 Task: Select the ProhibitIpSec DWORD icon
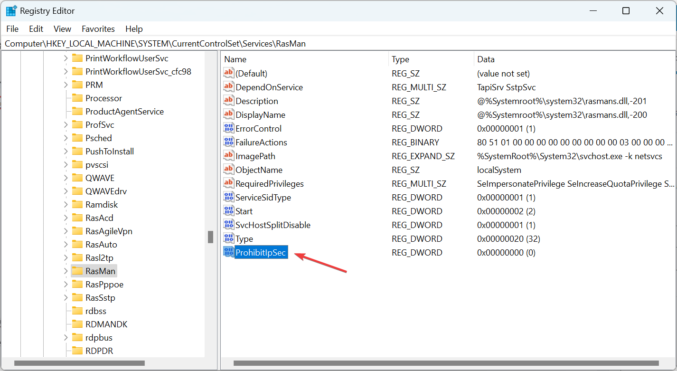point(229,252)
